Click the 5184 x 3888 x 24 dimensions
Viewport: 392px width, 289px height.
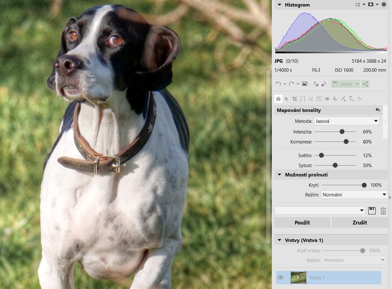pos(369,61)
